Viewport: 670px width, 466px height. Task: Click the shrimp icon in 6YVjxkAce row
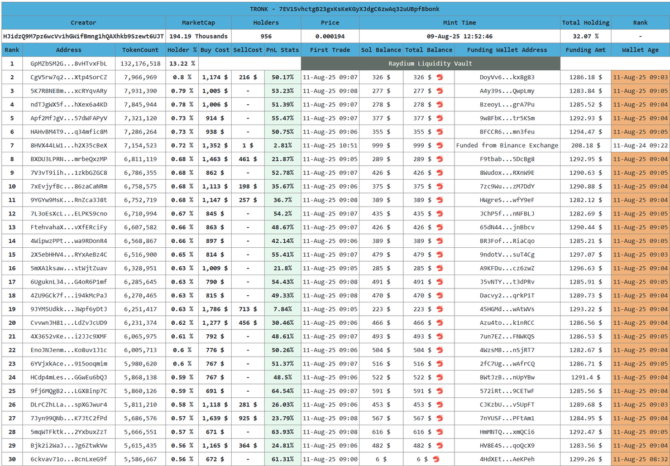point(439,364)
